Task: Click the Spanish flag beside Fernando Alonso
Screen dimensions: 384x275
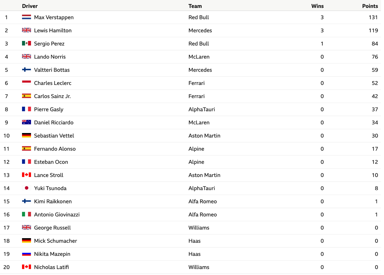Action: 26,148
